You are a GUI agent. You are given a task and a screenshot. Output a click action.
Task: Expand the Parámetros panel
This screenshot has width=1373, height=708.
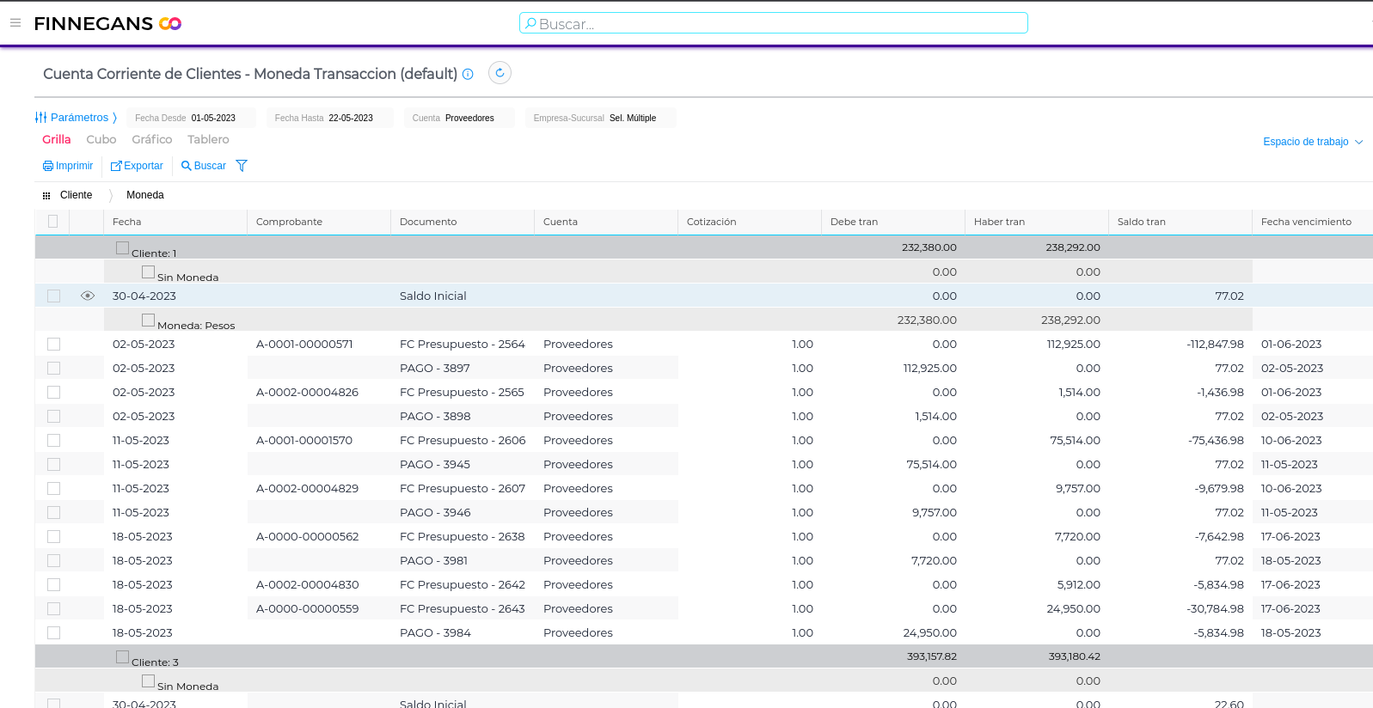click(x=76, y=118)
